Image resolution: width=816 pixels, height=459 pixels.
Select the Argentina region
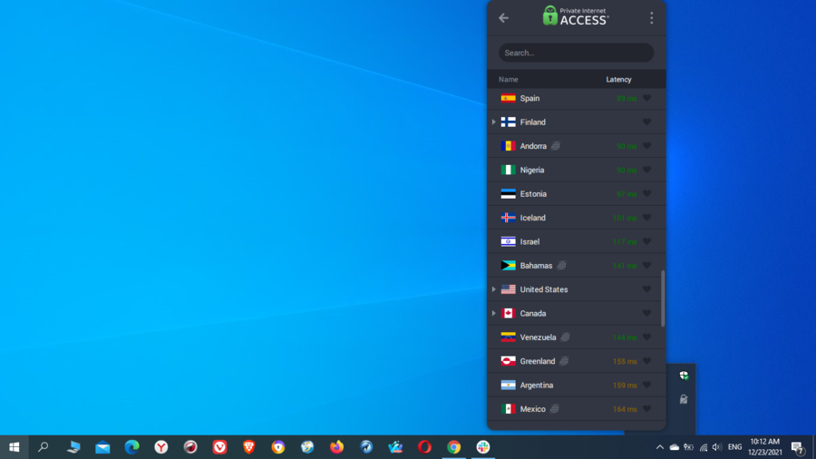pos(576,386)
